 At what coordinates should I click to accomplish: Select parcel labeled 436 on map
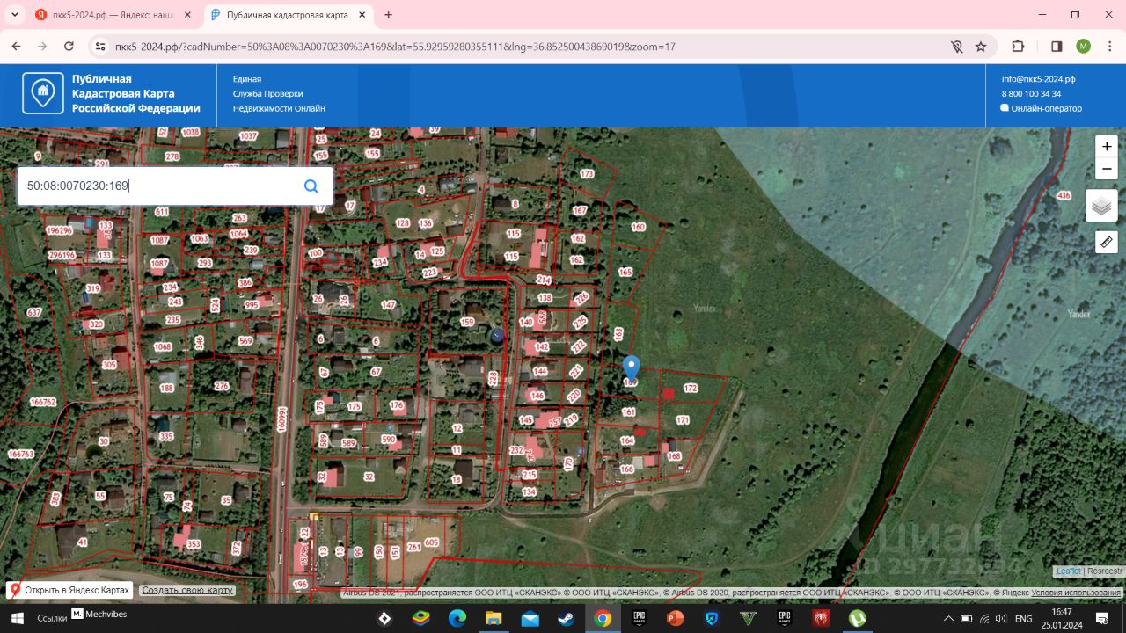[x=1064, y=195]
